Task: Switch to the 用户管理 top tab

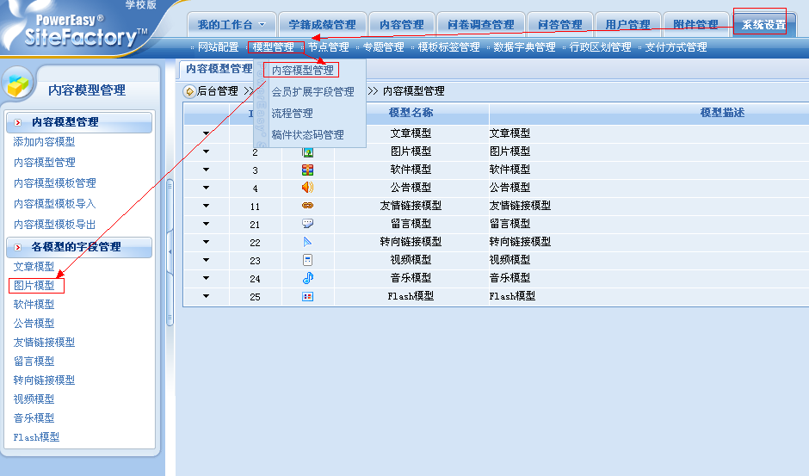Action: [x=627, y=25]
